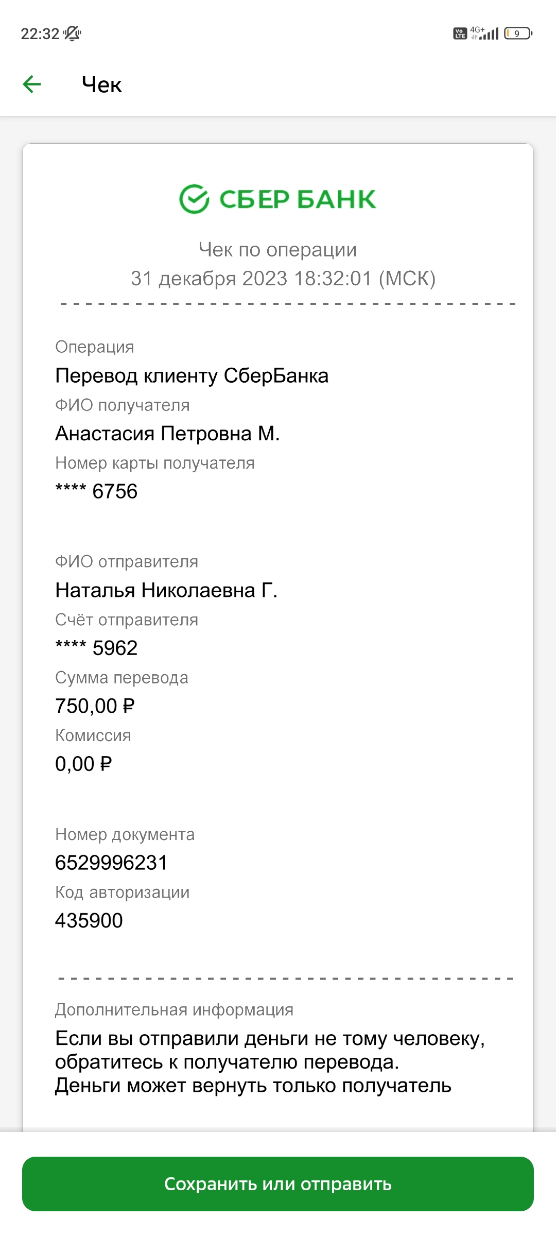
Task: Tap recipient card number ending 6756
Action: coord(96,491)
